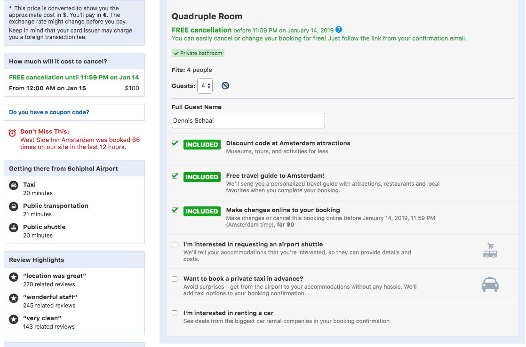Click the Taxi icon under Getting there
The image size is (526, 347).
(14, 185)
